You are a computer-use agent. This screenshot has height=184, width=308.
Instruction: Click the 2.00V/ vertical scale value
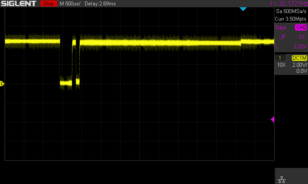[300, 65]
